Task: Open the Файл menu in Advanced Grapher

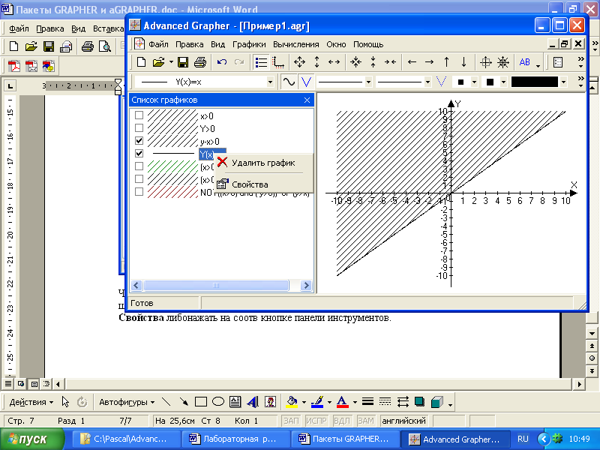Action: tap(158, 44)
